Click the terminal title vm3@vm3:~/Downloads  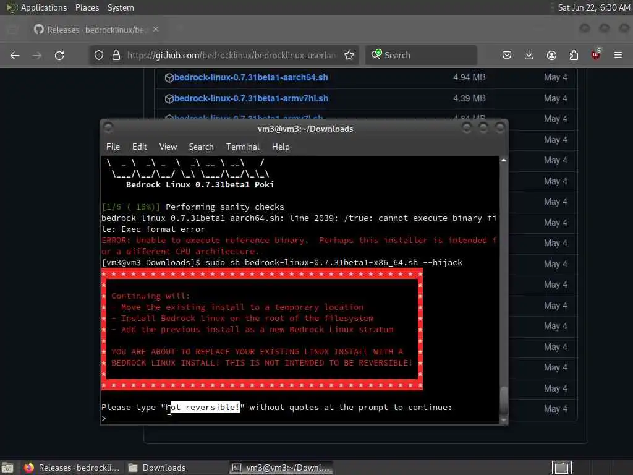tap(305, 129)
